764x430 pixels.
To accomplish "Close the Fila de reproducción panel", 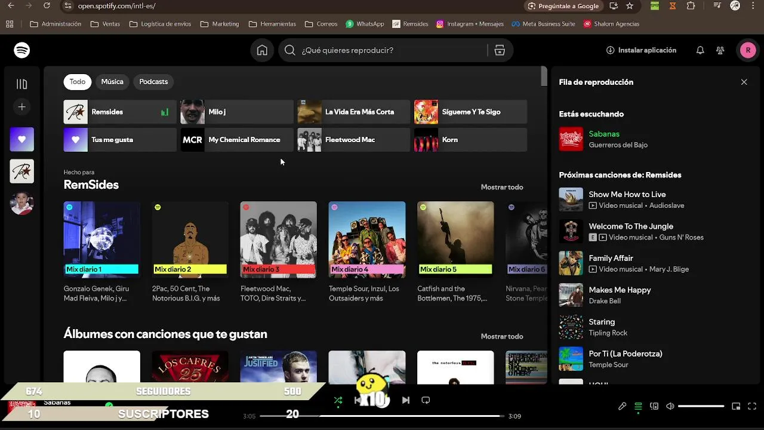I will click(744, 82).
